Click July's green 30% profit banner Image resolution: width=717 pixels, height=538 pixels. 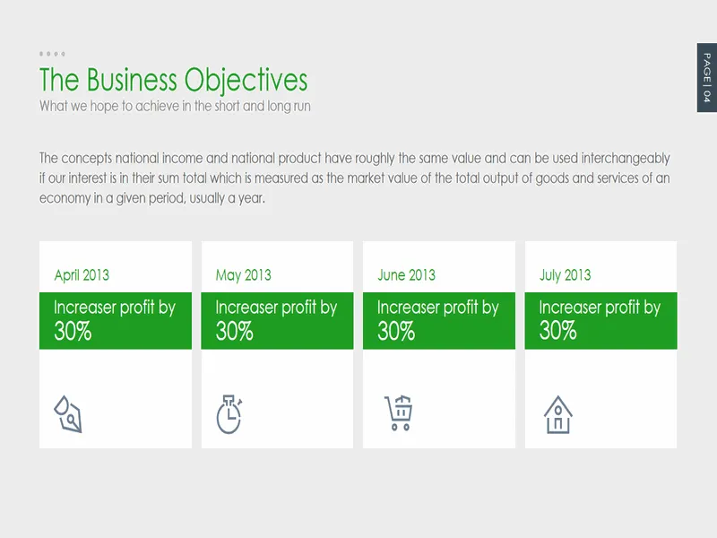(600, 321)
